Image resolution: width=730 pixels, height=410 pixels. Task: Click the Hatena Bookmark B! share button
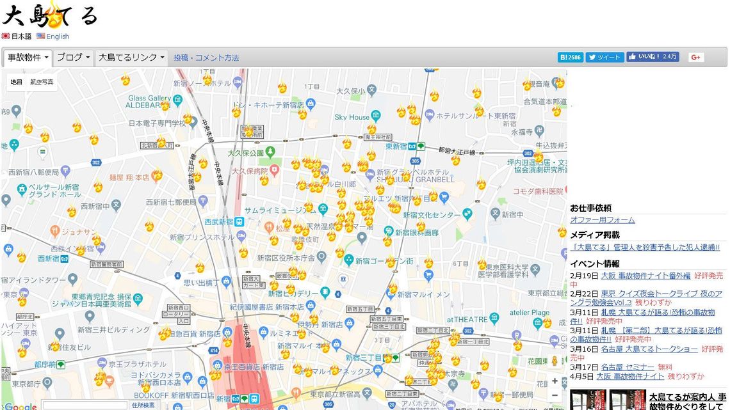coord(570,57)
